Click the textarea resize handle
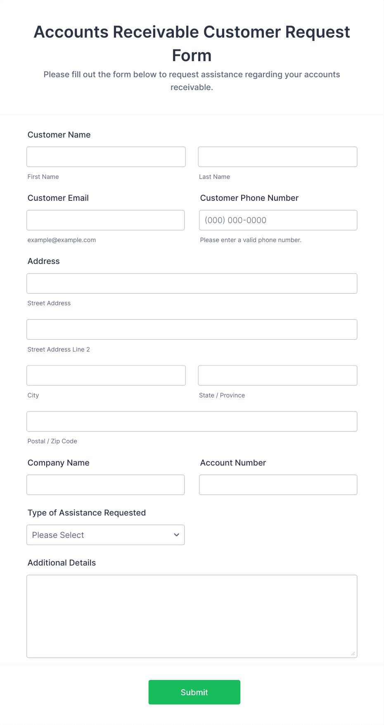 click(354, 654)
